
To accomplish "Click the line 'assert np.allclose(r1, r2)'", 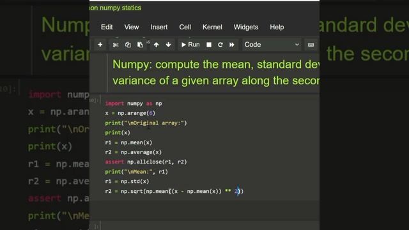I will pos(146,162).
